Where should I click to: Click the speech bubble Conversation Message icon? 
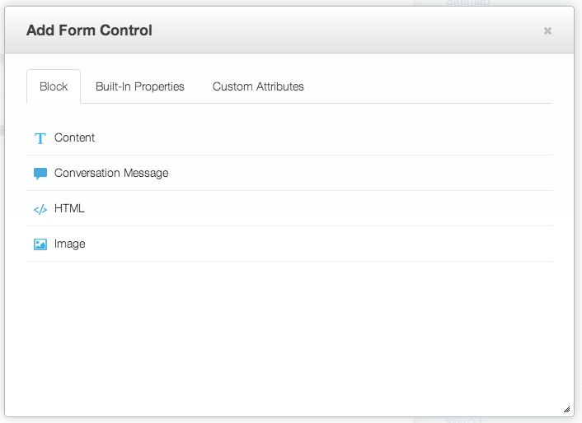click(40, 174)
